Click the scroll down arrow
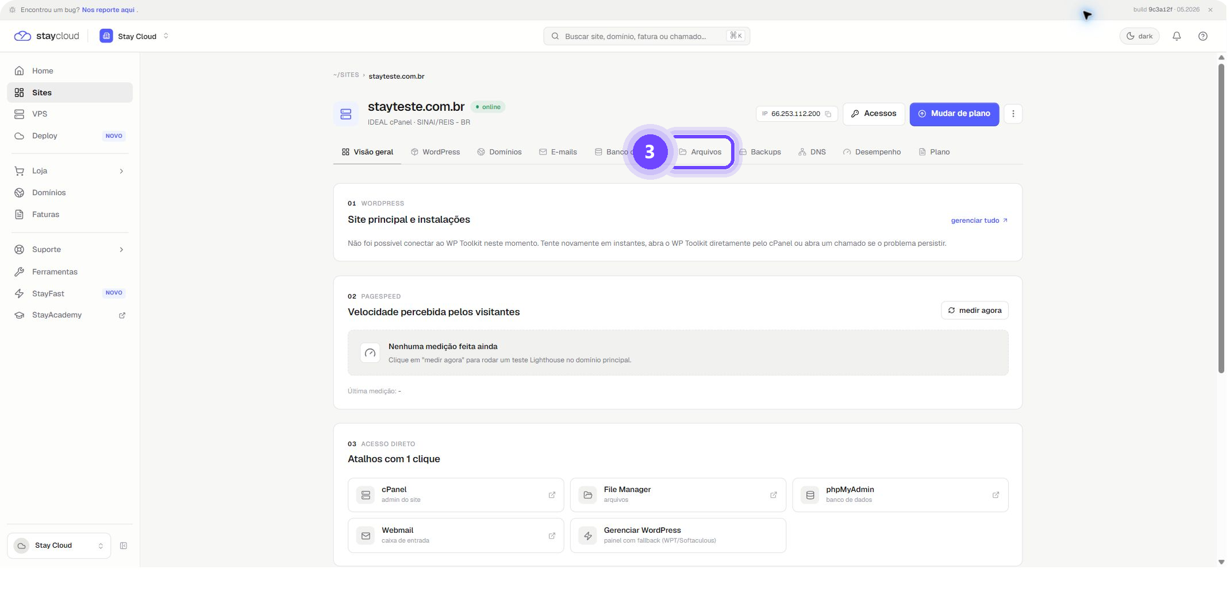The height and width of the screenshot is (600, 1230). pos(1221,562)
